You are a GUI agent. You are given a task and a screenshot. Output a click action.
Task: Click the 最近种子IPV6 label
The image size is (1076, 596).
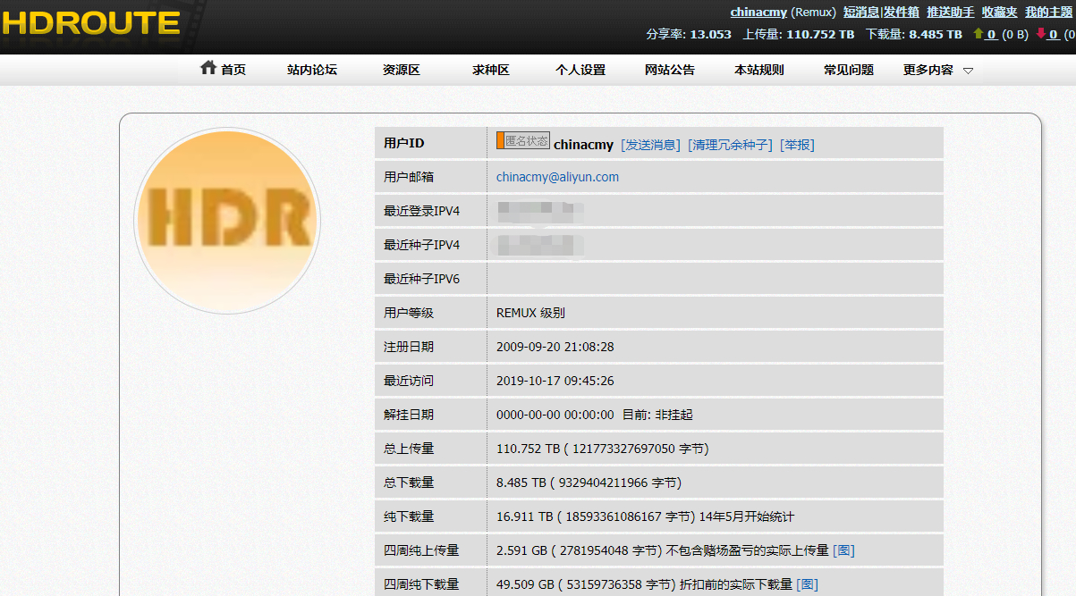(421, 279)
